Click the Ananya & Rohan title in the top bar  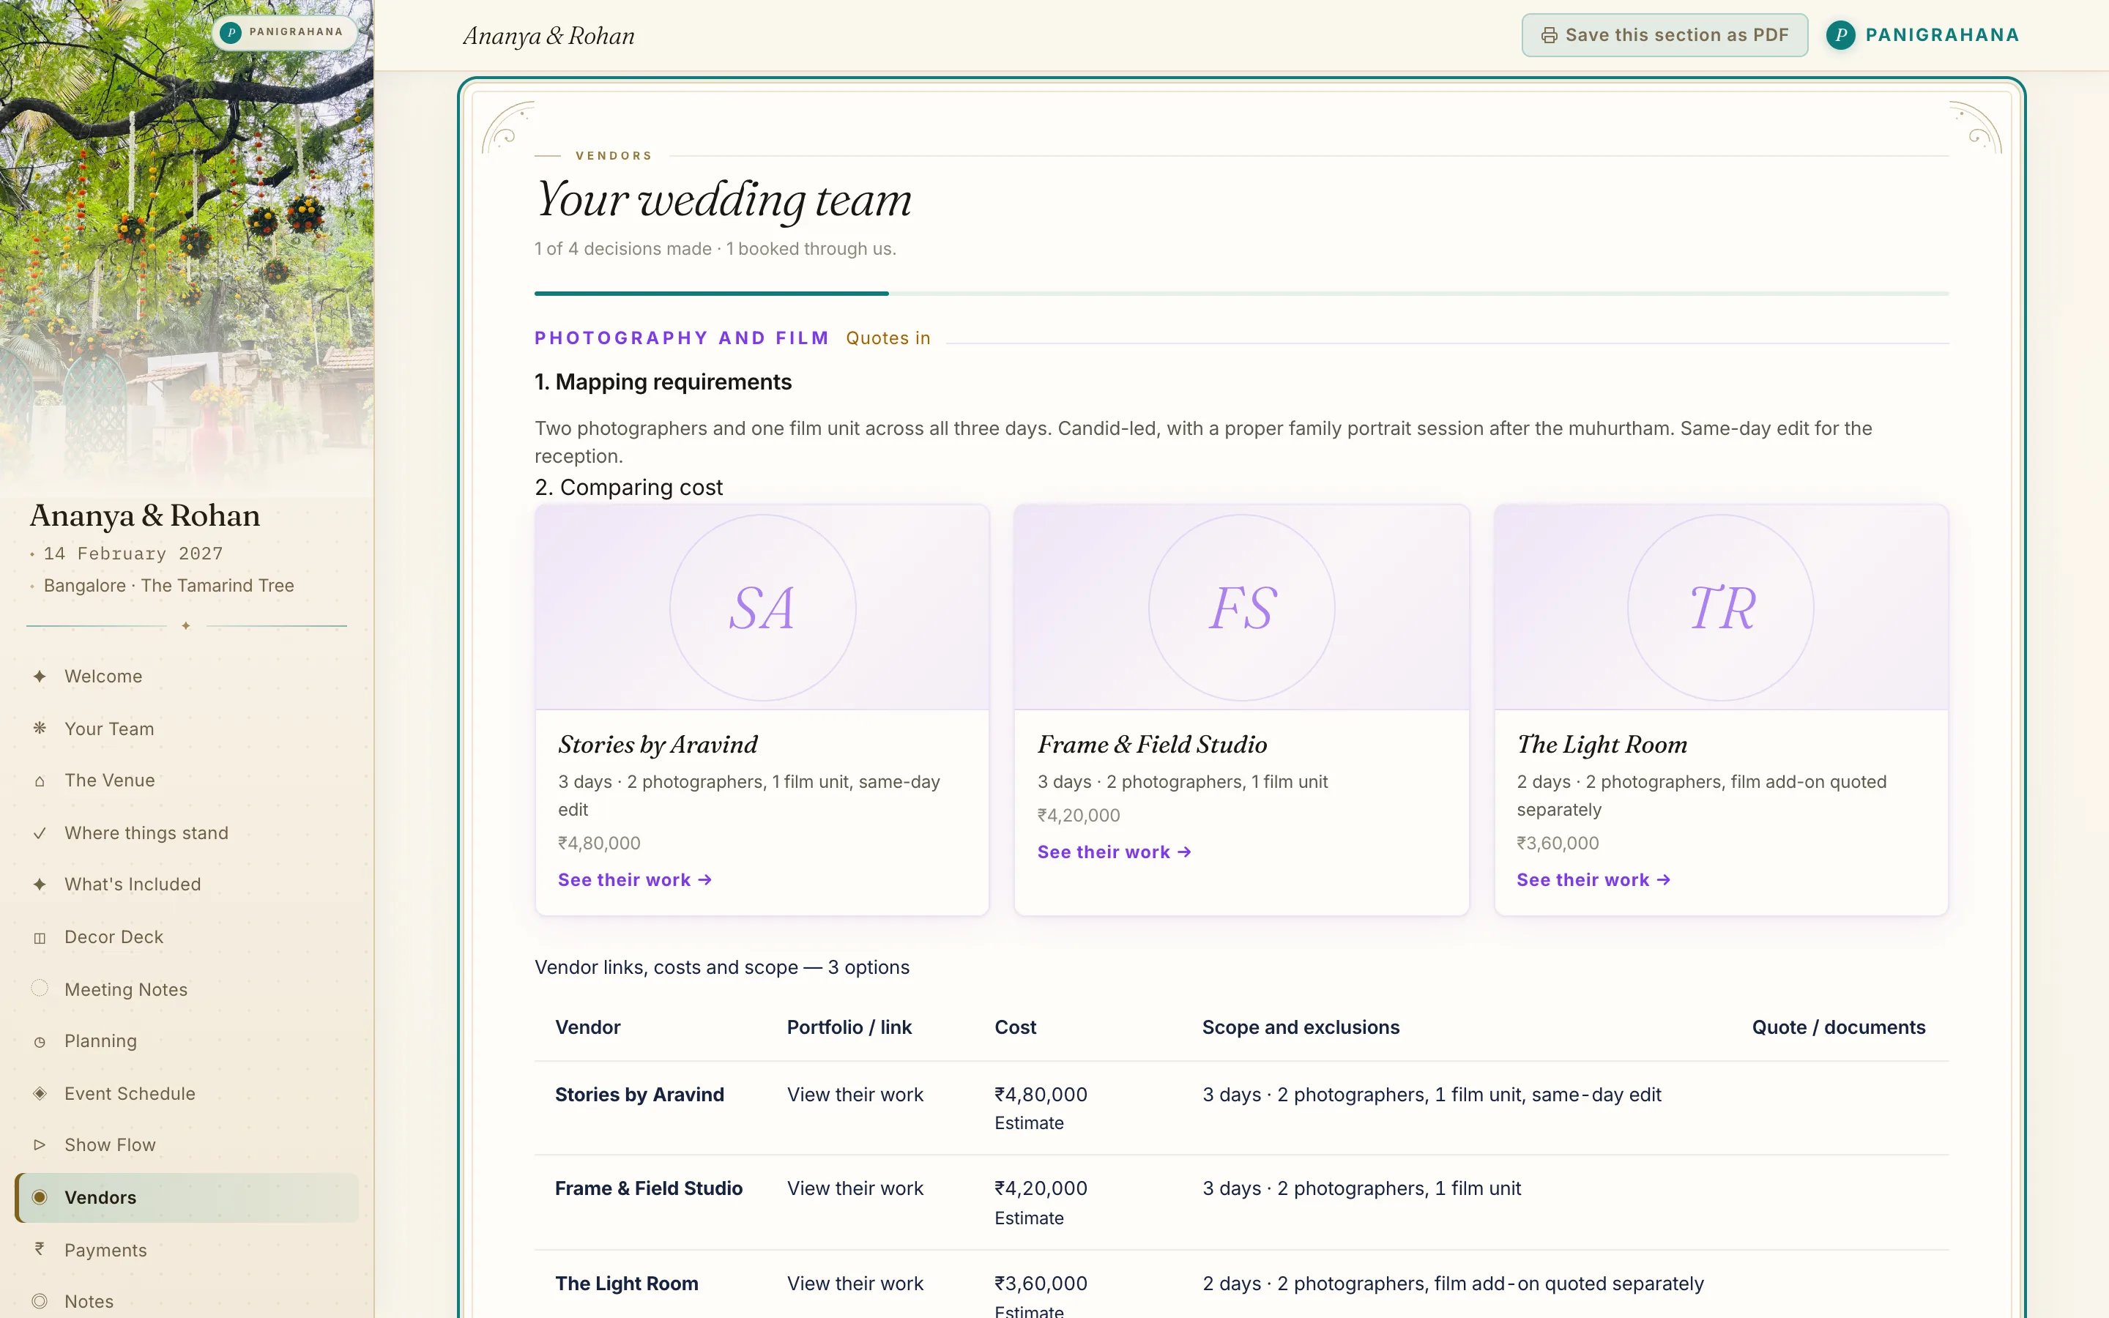click(548, 36)
